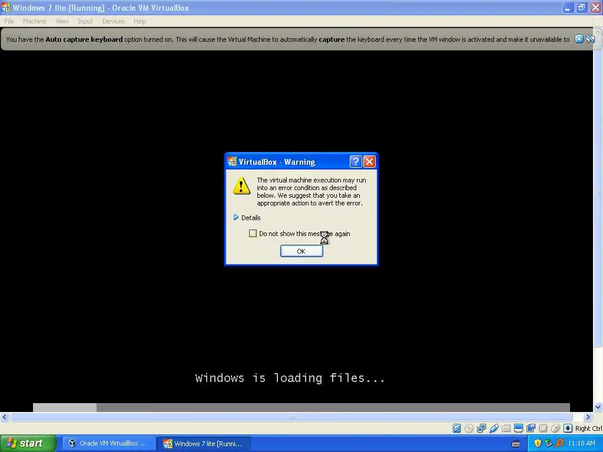
Task: Click the host key capture arrow icon
Action: (568, 428)
